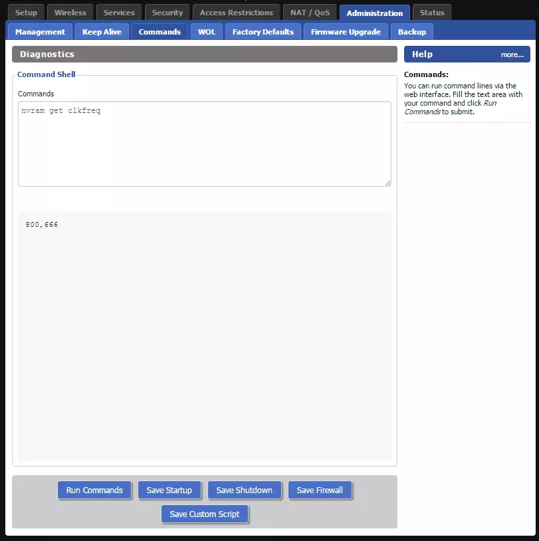
Task: Select the NAT / QoS tab
Action: coord(310,13)
